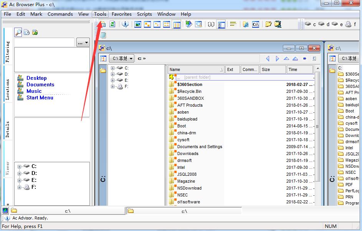Click the open yellow folder toolbar icon

coord(268,24)
